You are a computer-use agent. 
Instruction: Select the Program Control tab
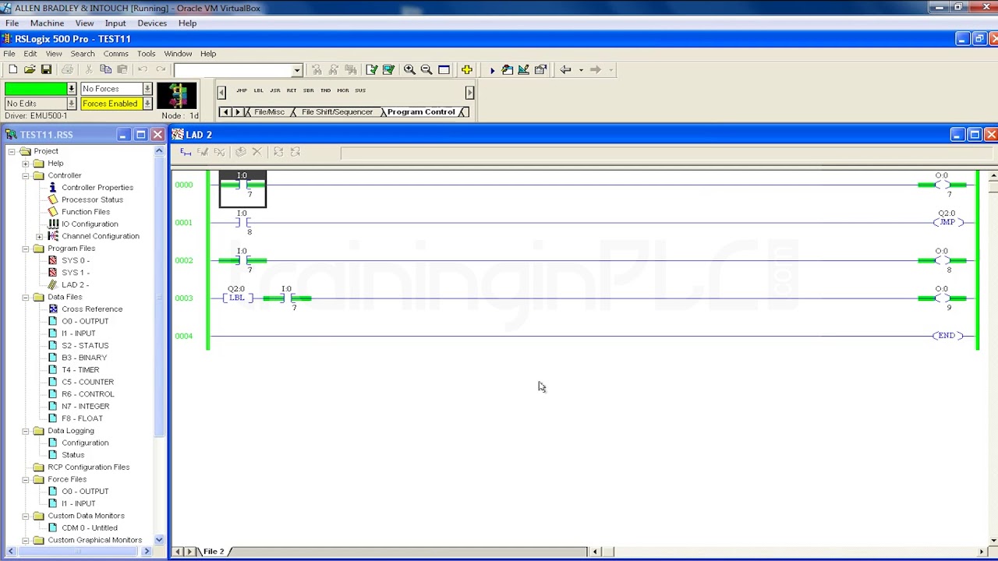click(421, 112)
